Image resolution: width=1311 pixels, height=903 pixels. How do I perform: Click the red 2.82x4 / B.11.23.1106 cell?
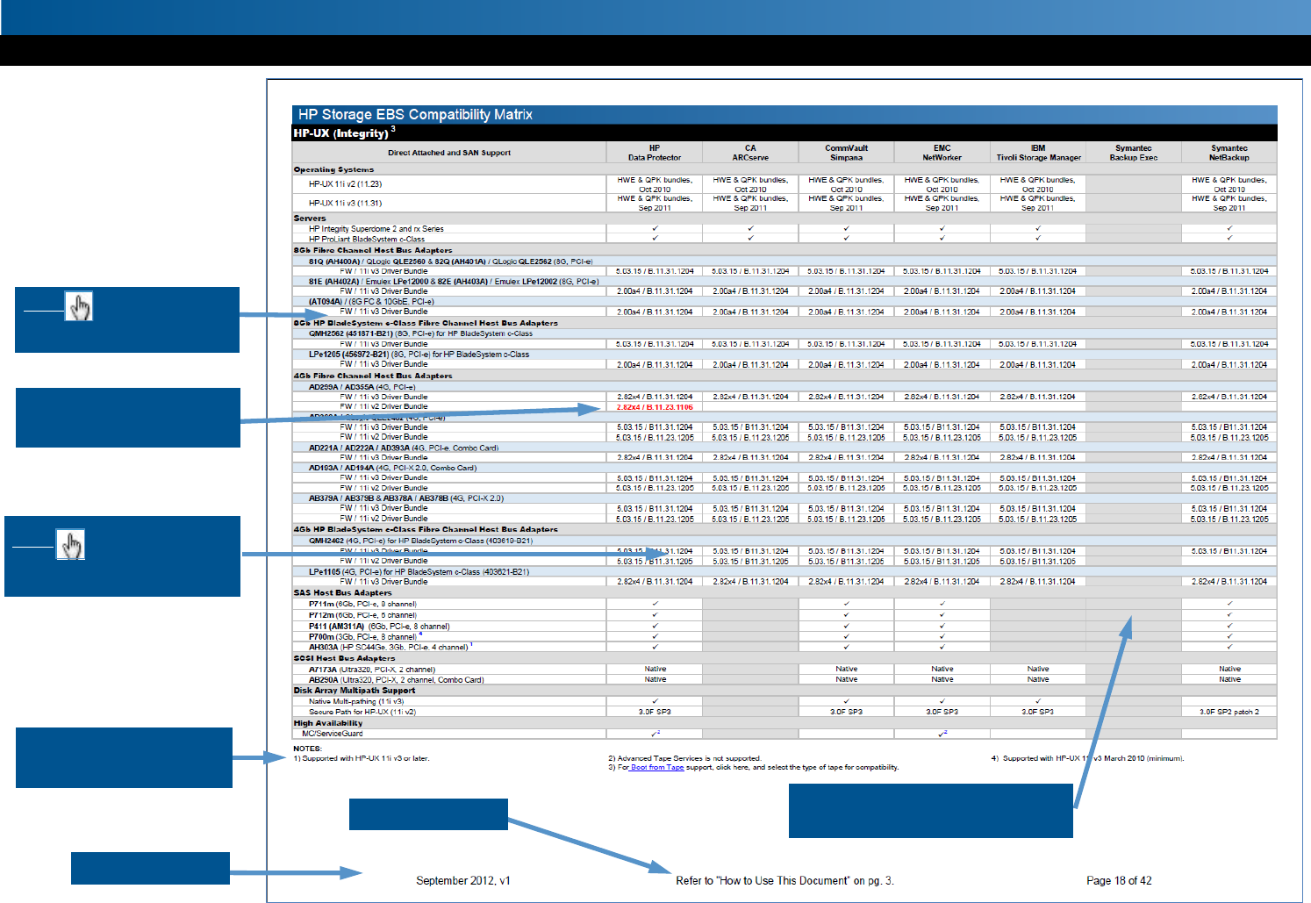[655, 407]
